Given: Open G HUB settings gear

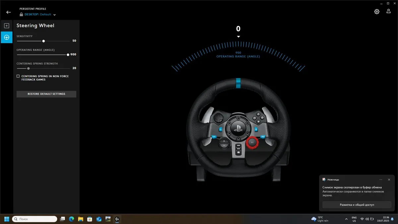Looking at the screenshot, I should (x=377, y=12).
